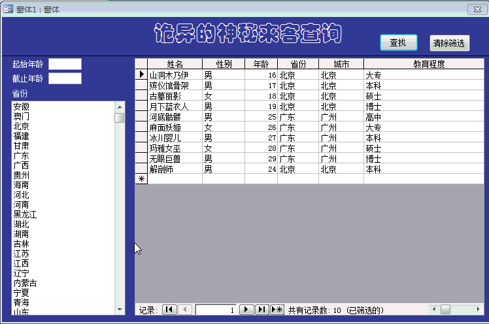Select 福建 in the province list

click(63, 136)
